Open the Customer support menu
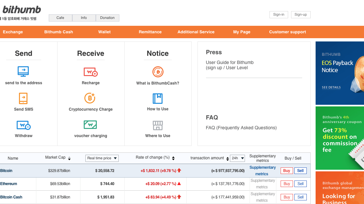Viewport: 364px width, 204px height. pos(287,32)
